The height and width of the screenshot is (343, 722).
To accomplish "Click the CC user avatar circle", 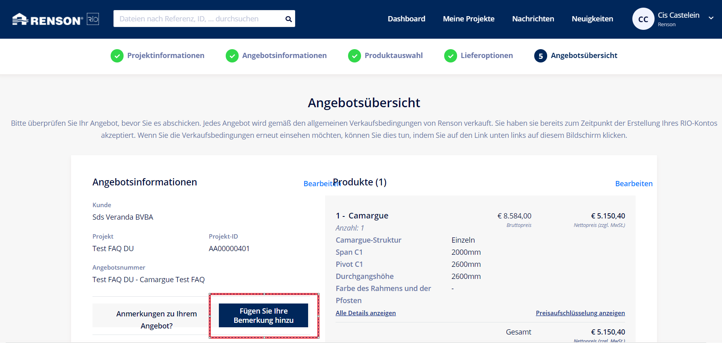I will tap(643, 19).
